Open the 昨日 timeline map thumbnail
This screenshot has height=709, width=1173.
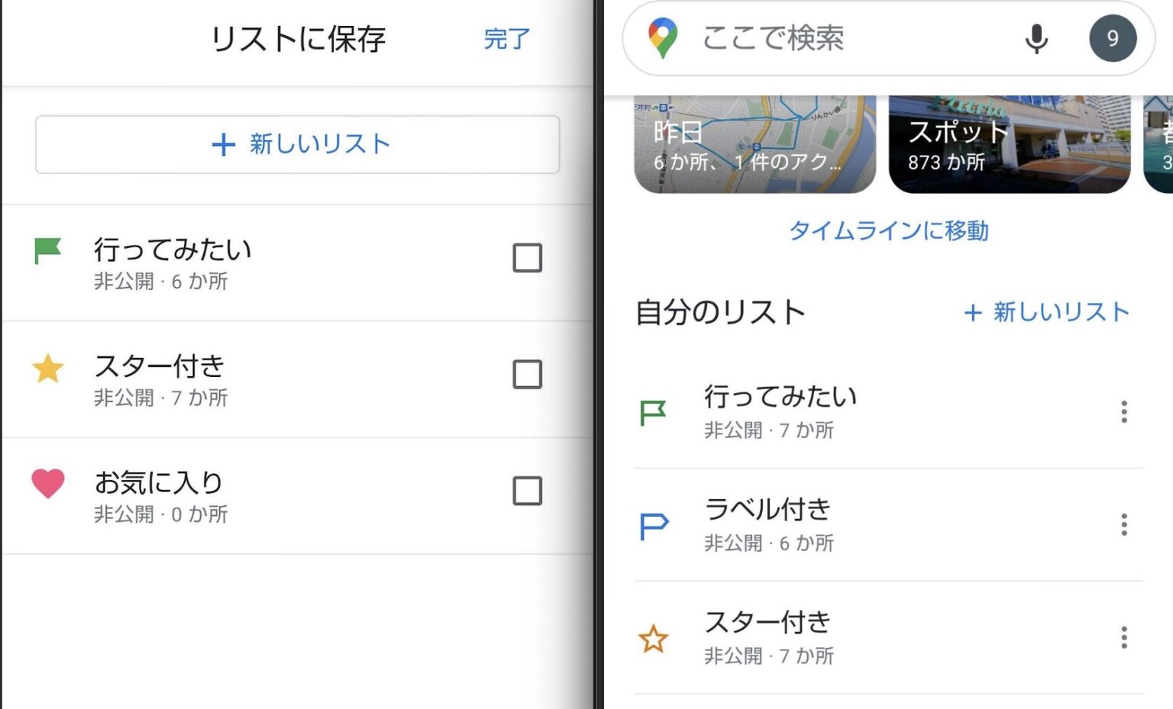pos(755,145)
